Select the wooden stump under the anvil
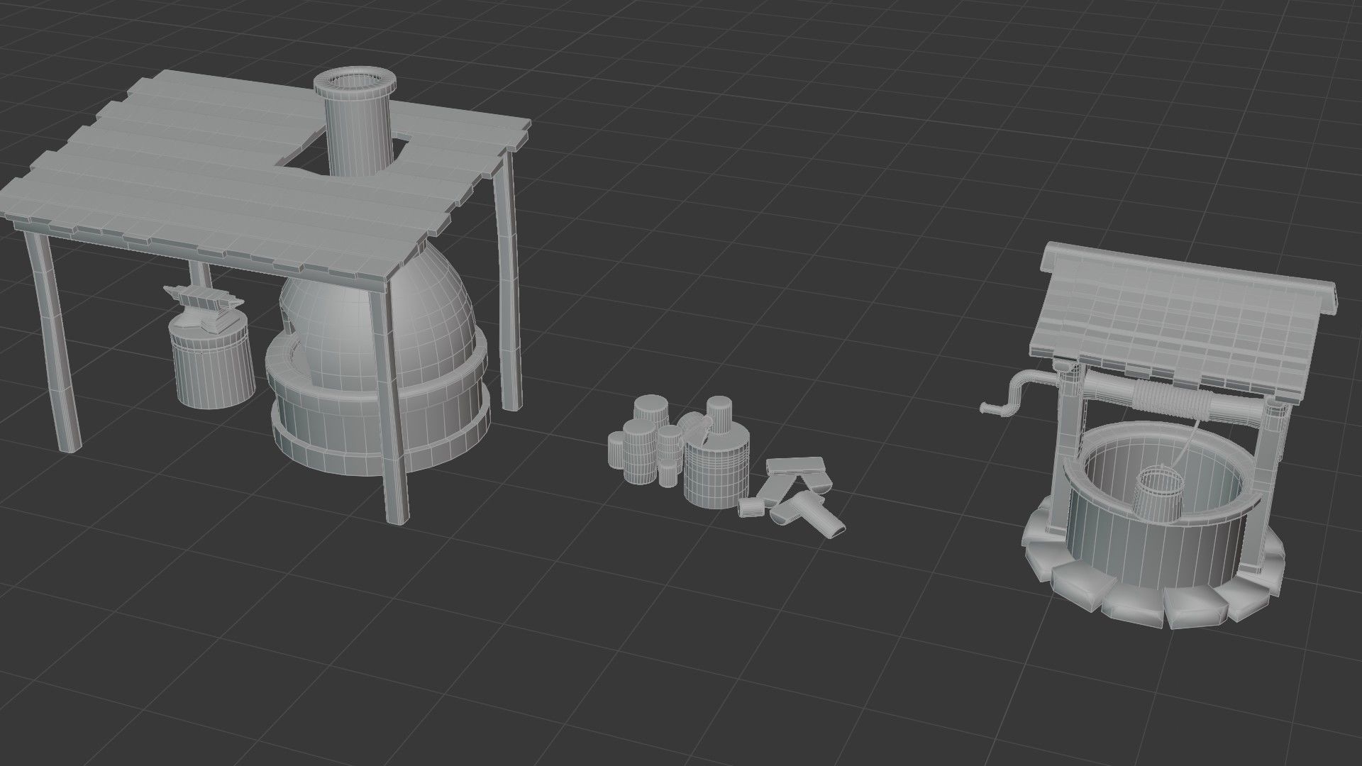1362x766 pixels. (x=213, y=369)
